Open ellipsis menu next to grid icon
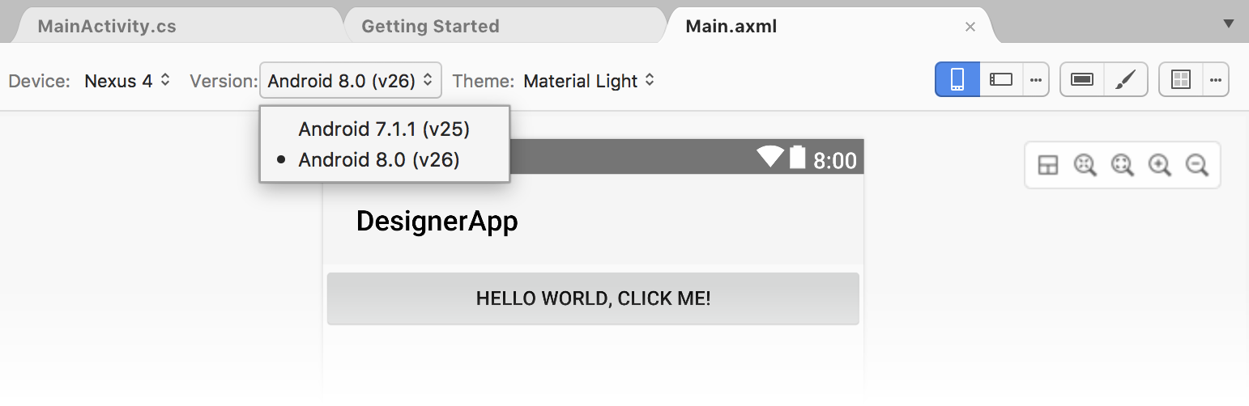 click(x=1216, y=79)
